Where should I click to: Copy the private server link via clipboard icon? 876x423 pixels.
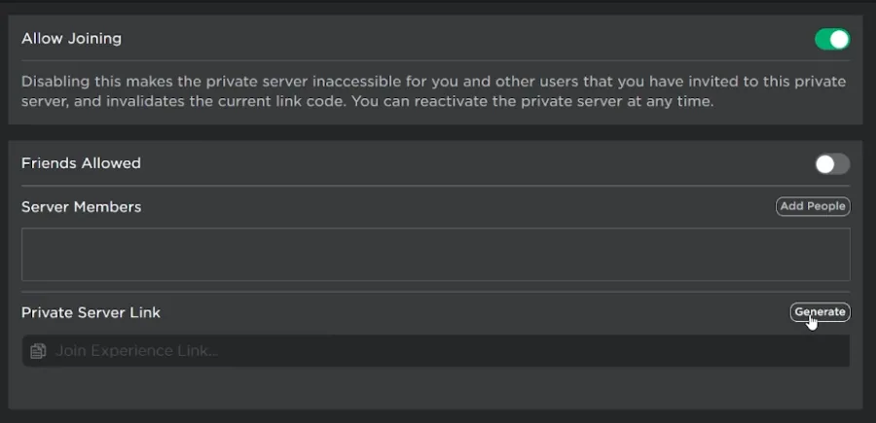tap(38, 351)
